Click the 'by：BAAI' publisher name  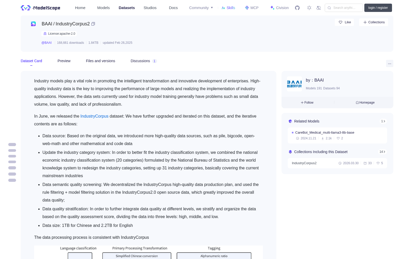315,80
